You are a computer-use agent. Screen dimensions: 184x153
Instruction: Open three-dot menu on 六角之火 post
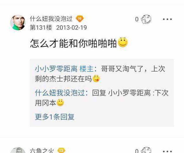coord(167,151)
